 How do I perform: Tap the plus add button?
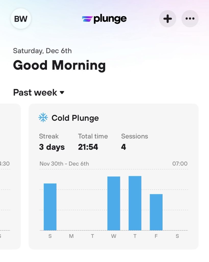[x=168, y=19]
